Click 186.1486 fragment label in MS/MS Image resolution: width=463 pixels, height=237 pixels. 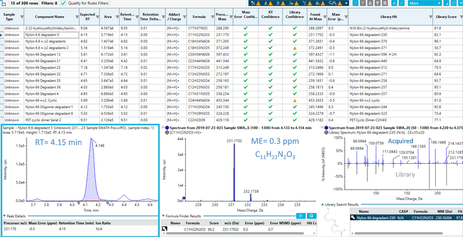438,142
